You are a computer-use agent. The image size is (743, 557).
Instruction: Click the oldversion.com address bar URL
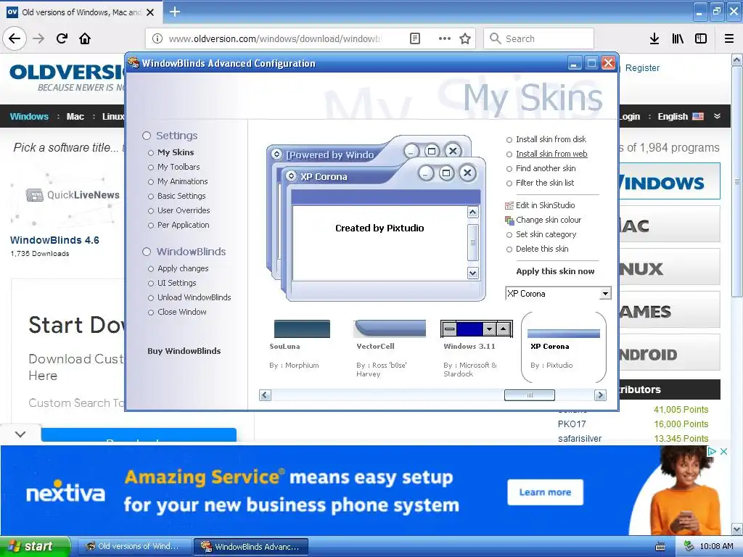click(275, 39)
